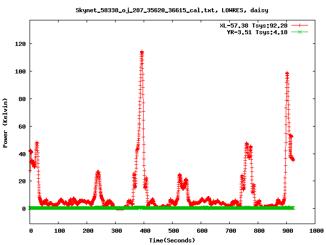The width and height of the screenshot is (326, 245).
Task: Click the red XL legend line sample
Action: (300, 26)
